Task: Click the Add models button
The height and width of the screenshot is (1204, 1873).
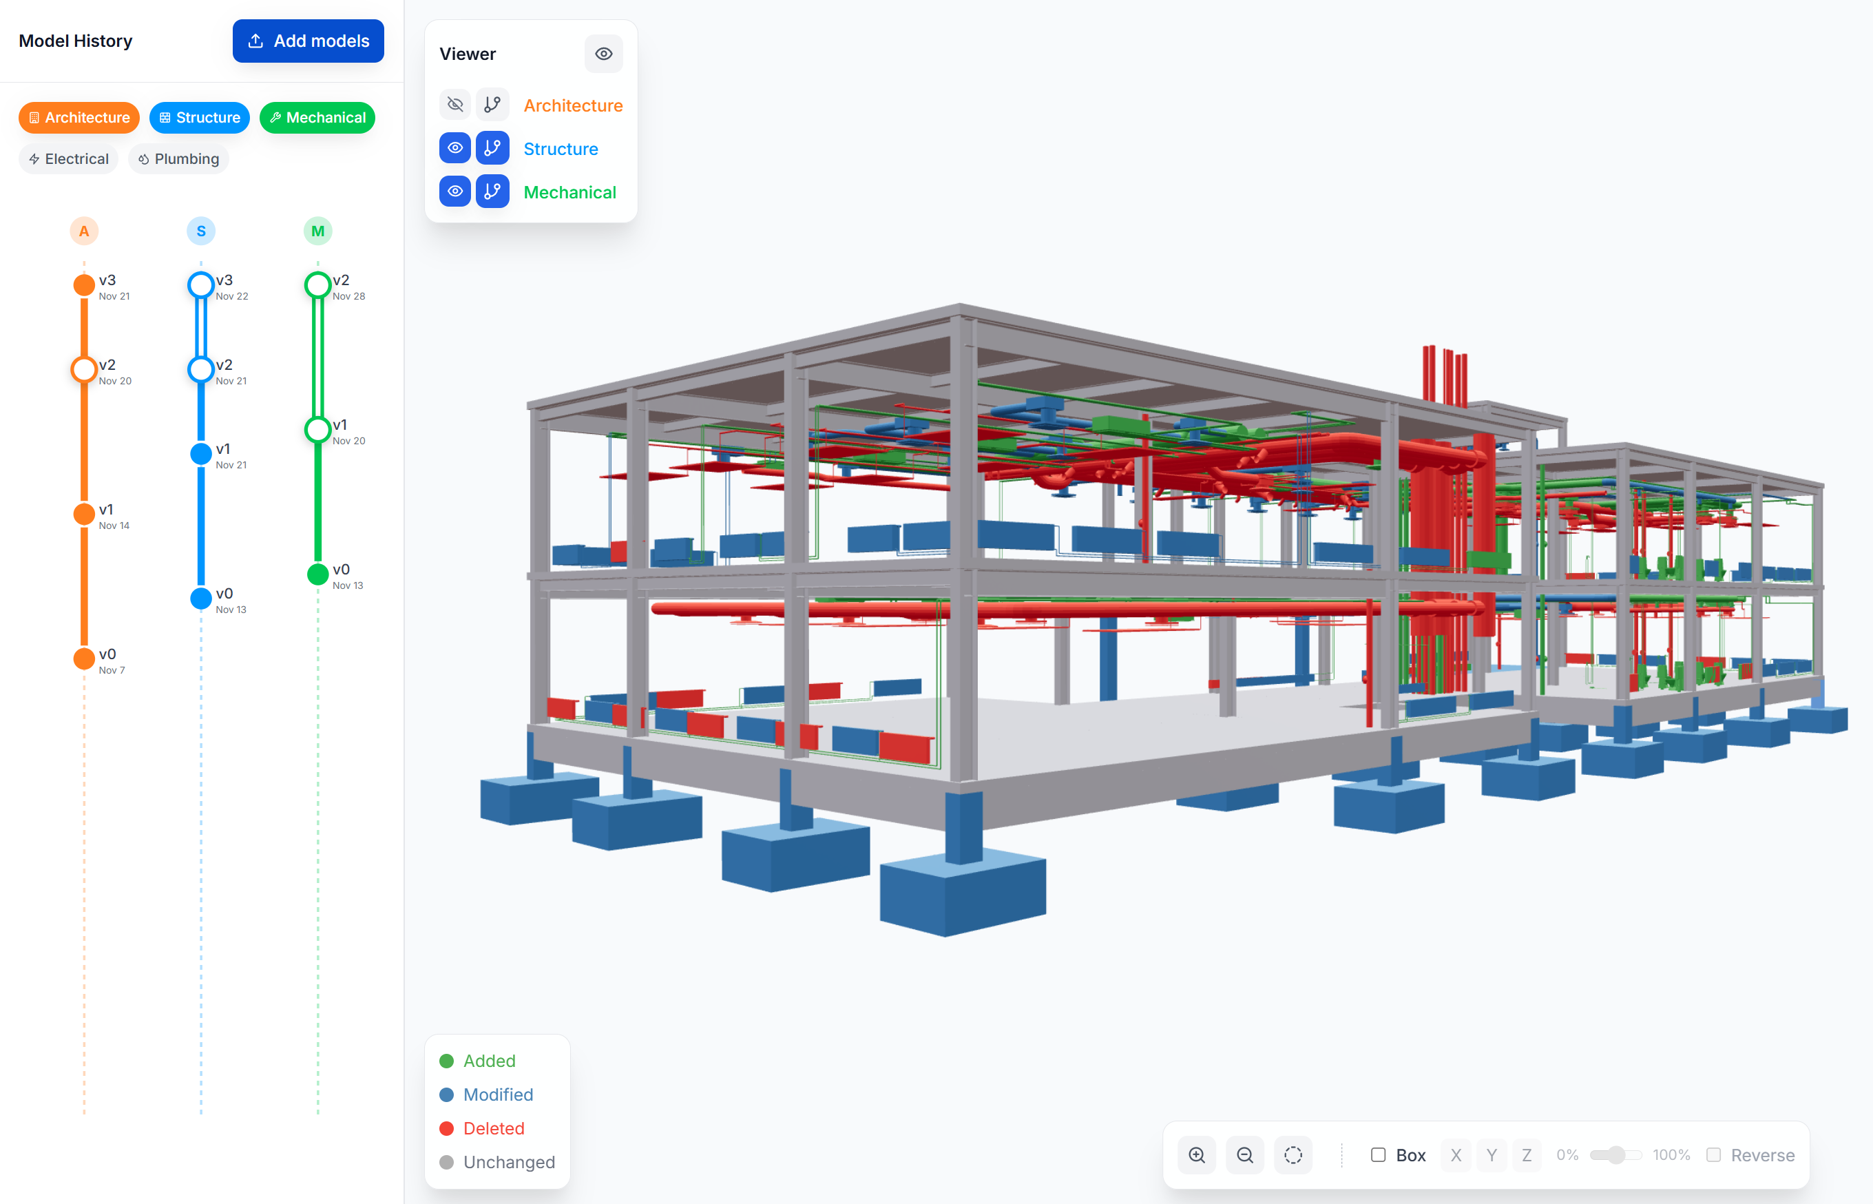Action: click(308, 41)
